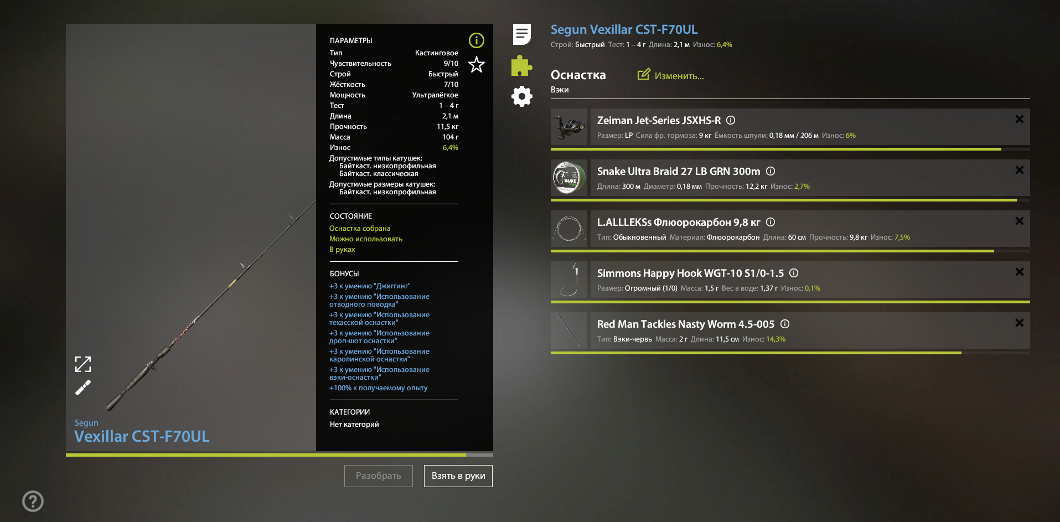Open the help question mark icon

coord(33,501)
